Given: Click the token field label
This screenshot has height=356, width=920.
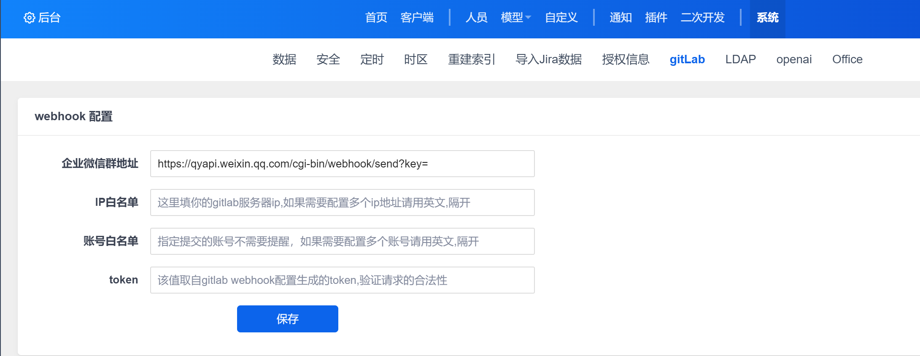Looking at the screenshot, I should (x=124, y=280).
